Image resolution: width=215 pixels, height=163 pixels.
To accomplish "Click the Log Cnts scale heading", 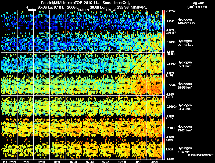I will (x=198, y=3).
